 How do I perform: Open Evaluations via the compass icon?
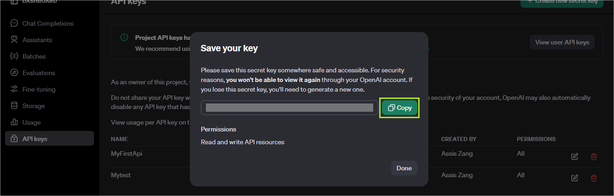[14, 73]
